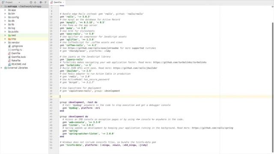Select config.ru in the project tree
This screenshot has height=154, width=274.
coord(17,50)
